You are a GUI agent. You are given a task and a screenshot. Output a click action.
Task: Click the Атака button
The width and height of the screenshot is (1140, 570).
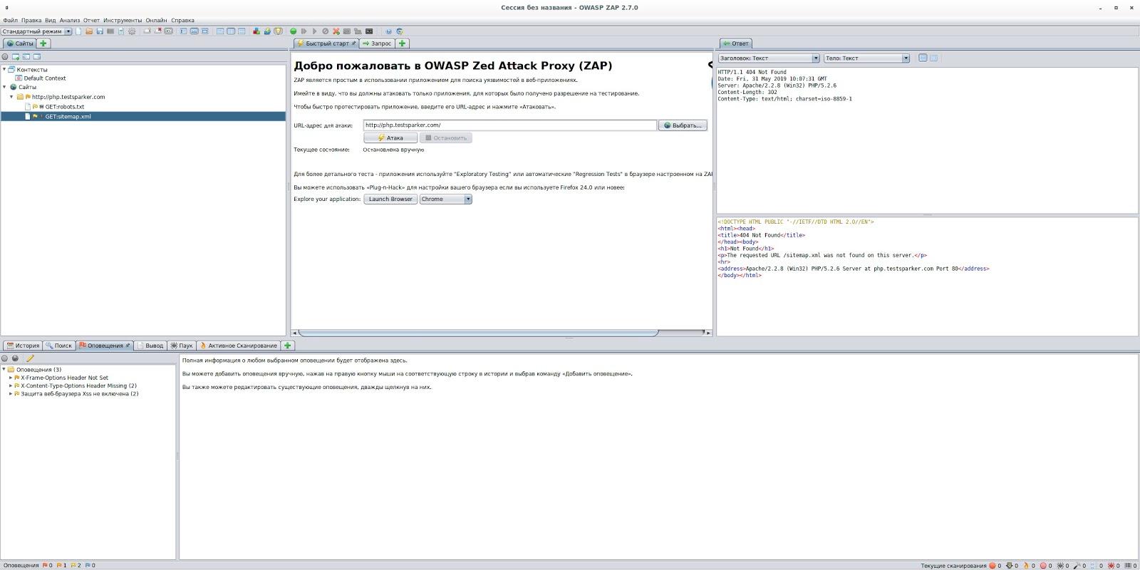tap(390, 138)
